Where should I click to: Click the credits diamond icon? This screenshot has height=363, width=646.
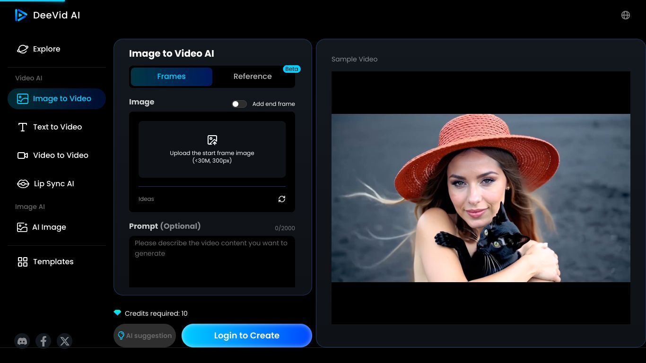click(x=117, y=313)
